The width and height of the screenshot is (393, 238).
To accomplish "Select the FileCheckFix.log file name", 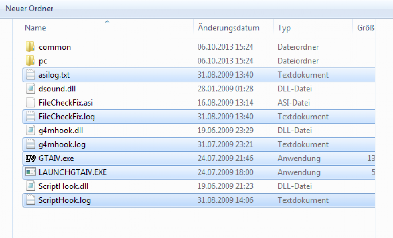I will click(67, 117).
